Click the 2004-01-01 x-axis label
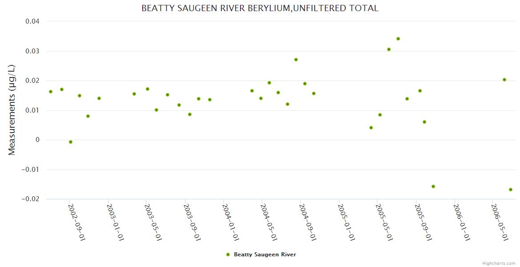The height and width of the screenshot is (267, 520). point(231,222)
